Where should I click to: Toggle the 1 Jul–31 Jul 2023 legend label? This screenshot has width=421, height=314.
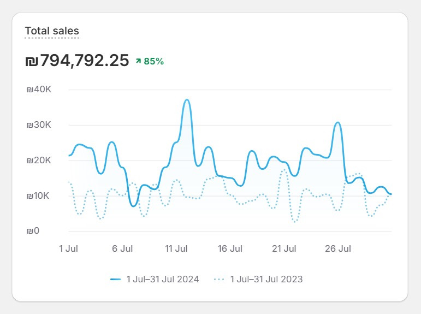click(266, 279)
